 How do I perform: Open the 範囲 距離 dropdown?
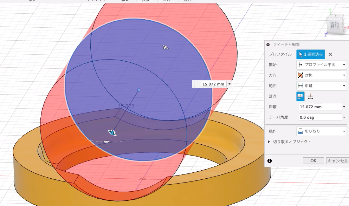[322, 86]
